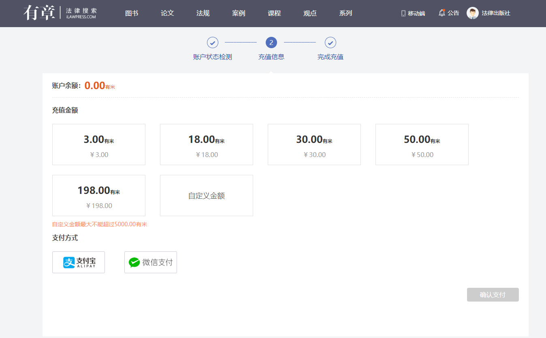Click the user avatar icon

472,13
